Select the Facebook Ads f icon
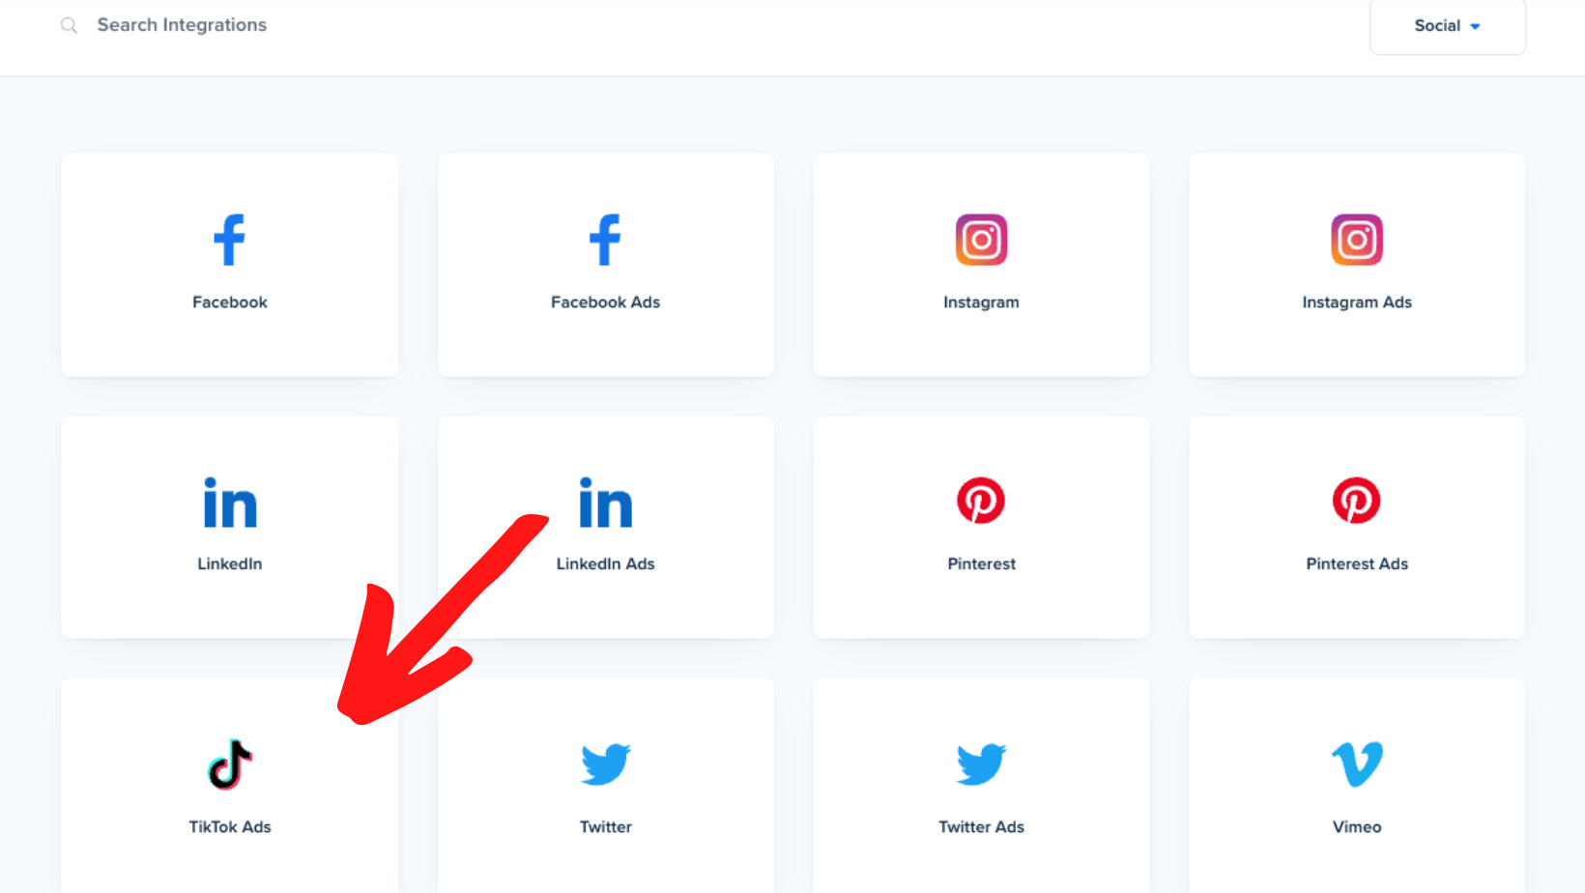1585x893 pixels. pos(605,240)
